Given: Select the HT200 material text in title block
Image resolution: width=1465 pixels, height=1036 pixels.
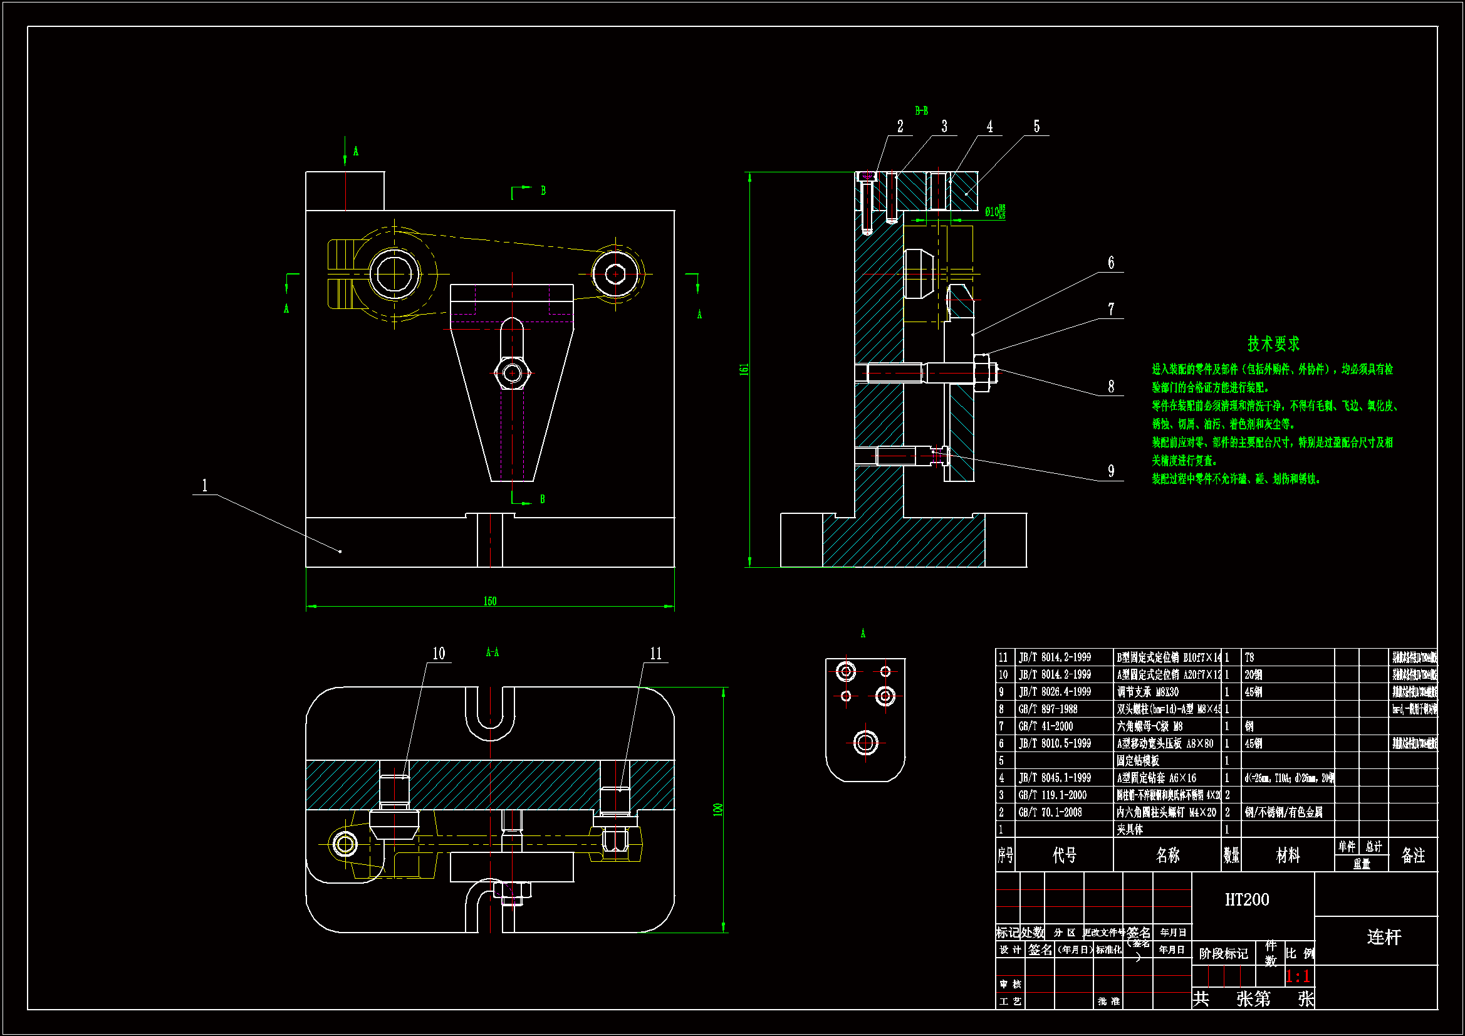Looking at the screenshot, I should 1246,900.
